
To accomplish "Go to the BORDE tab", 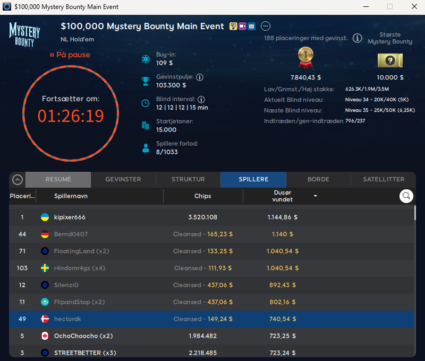I will click(x=318, y=180).
